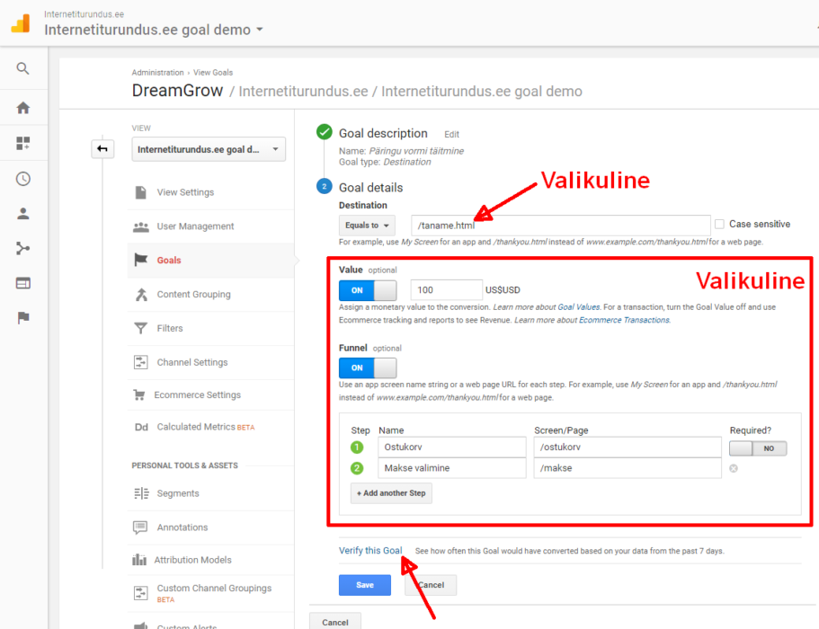Viewport: 819px width, 629px height.
Task: Open Audience reports using the person icon
Action: point(22,214)
